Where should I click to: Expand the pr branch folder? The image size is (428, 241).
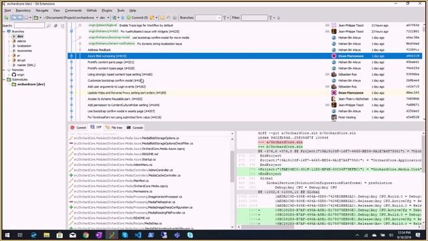tap(9, 56)
